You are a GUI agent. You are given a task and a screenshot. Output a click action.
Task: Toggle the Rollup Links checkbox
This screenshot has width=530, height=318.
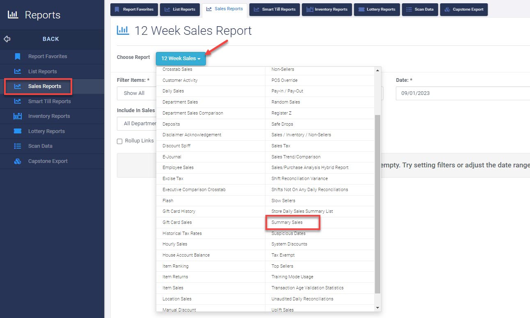coord(120,141)
